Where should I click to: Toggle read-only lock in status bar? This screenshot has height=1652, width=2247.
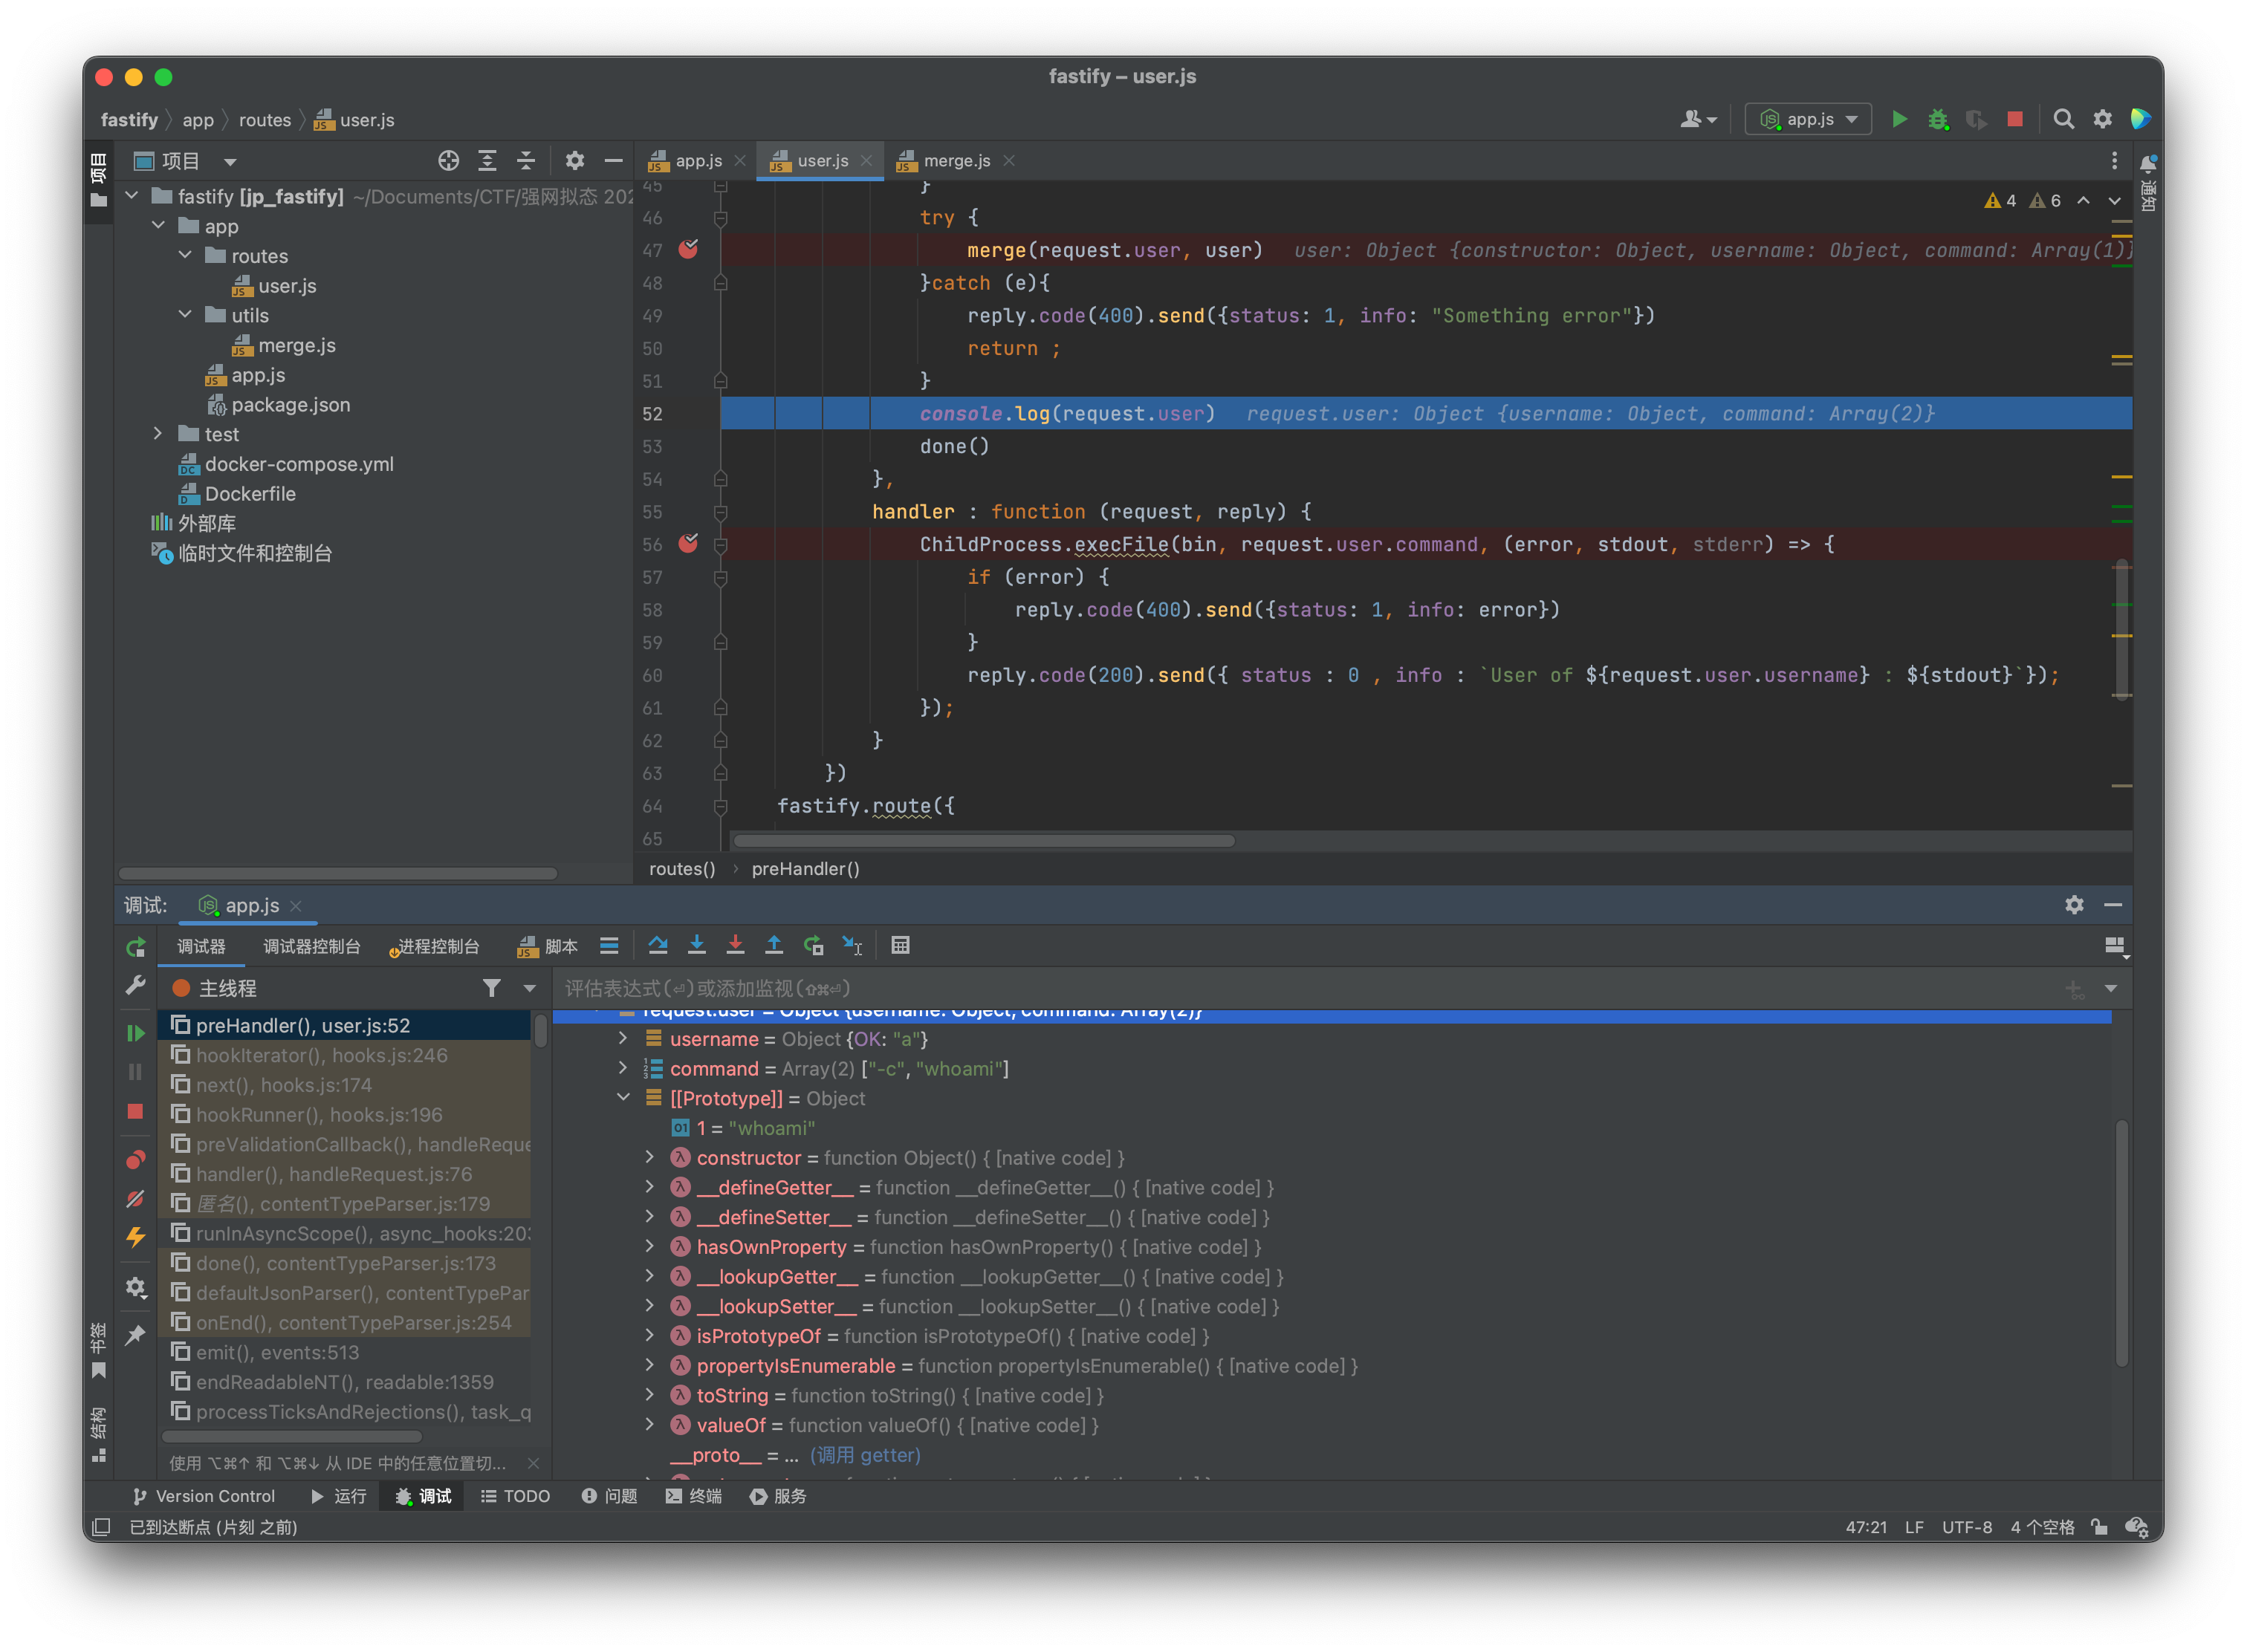tap(2099, 1526)
